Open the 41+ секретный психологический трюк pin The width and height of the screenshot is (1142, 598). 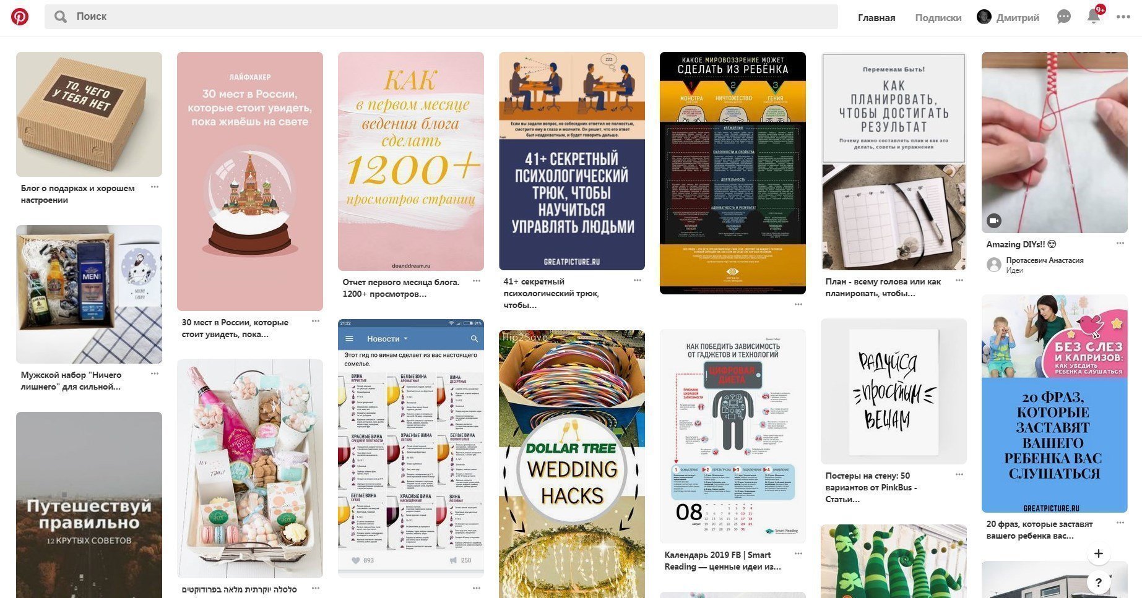tap(572, 161)
